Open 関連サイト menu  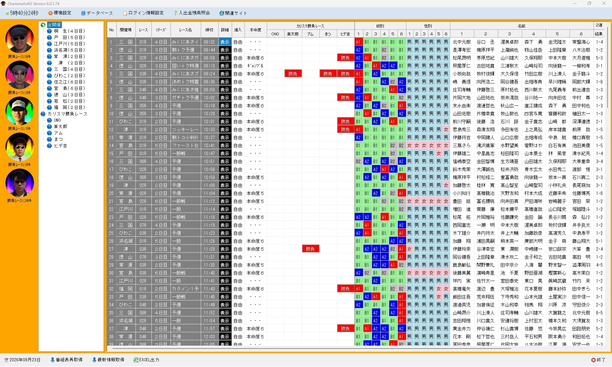[x=233, y=13]
